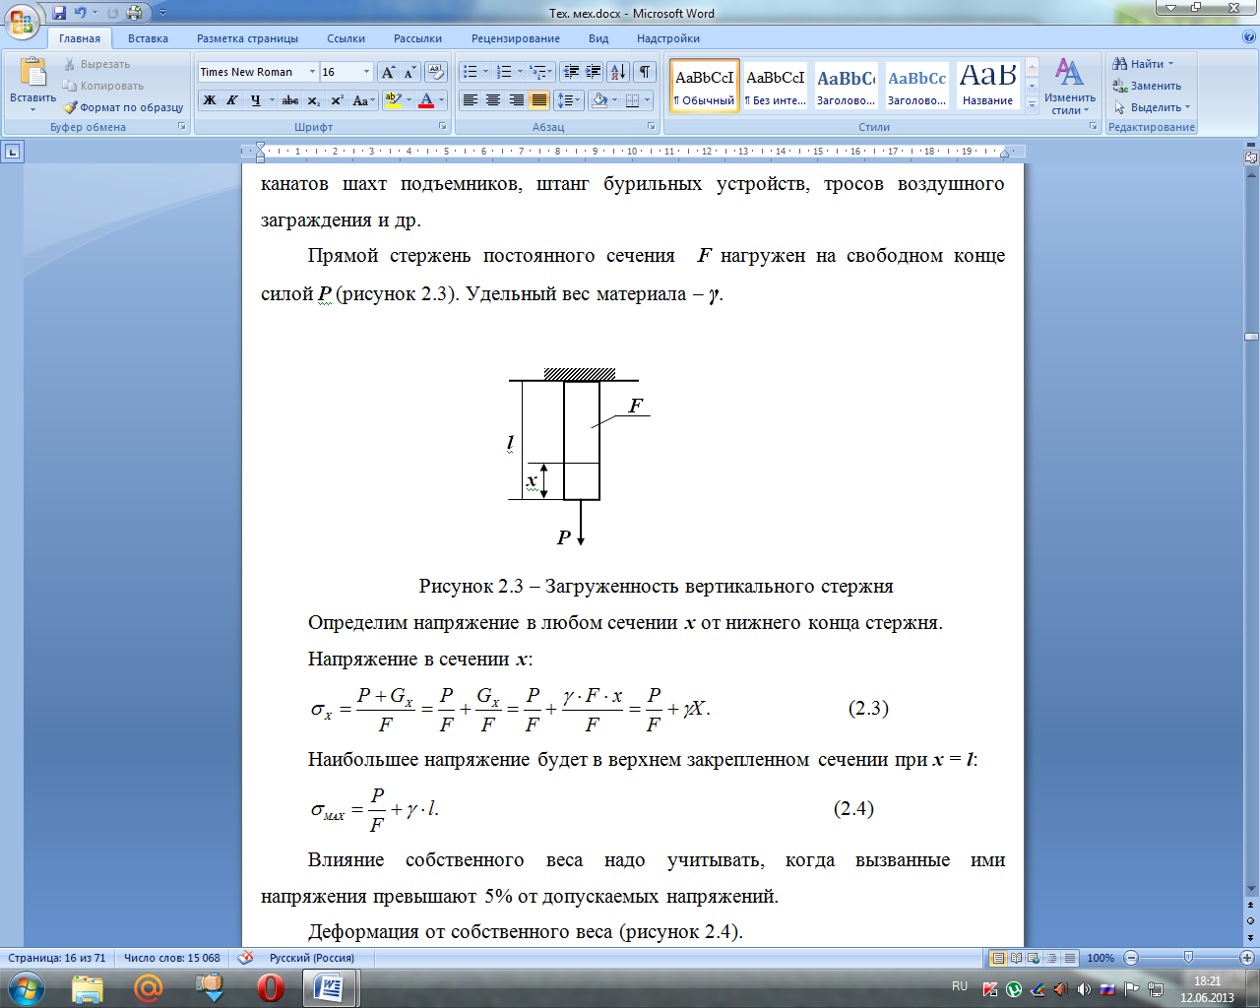Apply subscript formatting
Image resolution: width=1260 pixels, height=1008 pixels.
click(x=314, y=100)
